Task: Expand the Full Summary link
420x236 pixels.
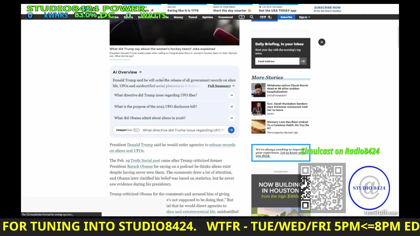Action: [x=221, y=86]
